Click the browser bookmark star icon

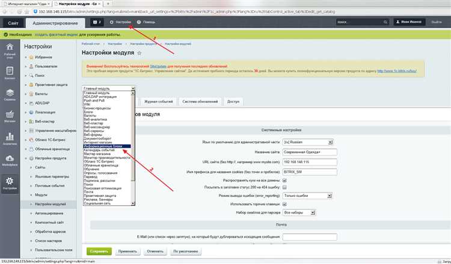[26, 12]
